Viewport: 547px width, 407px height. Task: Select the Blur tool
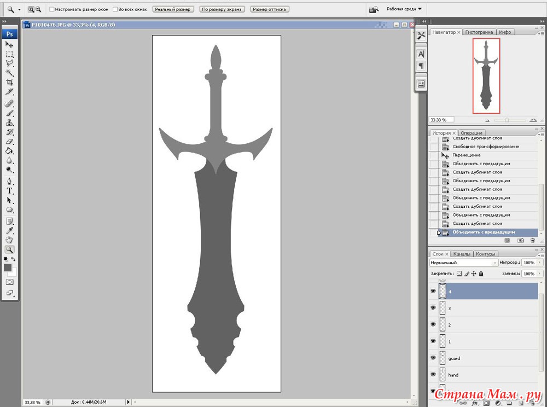(9, 160)
